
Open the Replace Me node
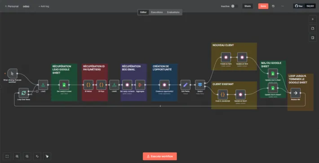pos(296,93)
